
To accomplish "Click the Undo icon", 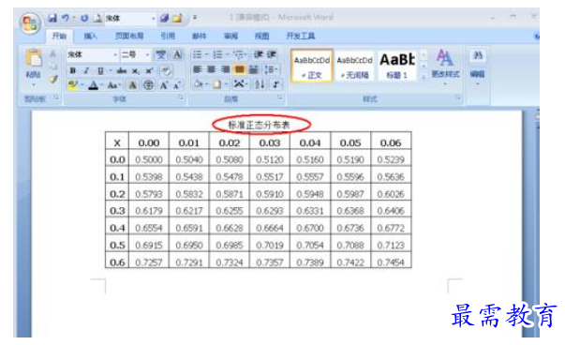I will click(65, 18).
